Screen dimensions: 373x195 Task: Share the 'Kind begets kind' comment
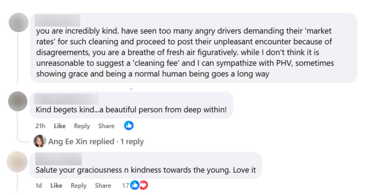click(x=106, y=126)
